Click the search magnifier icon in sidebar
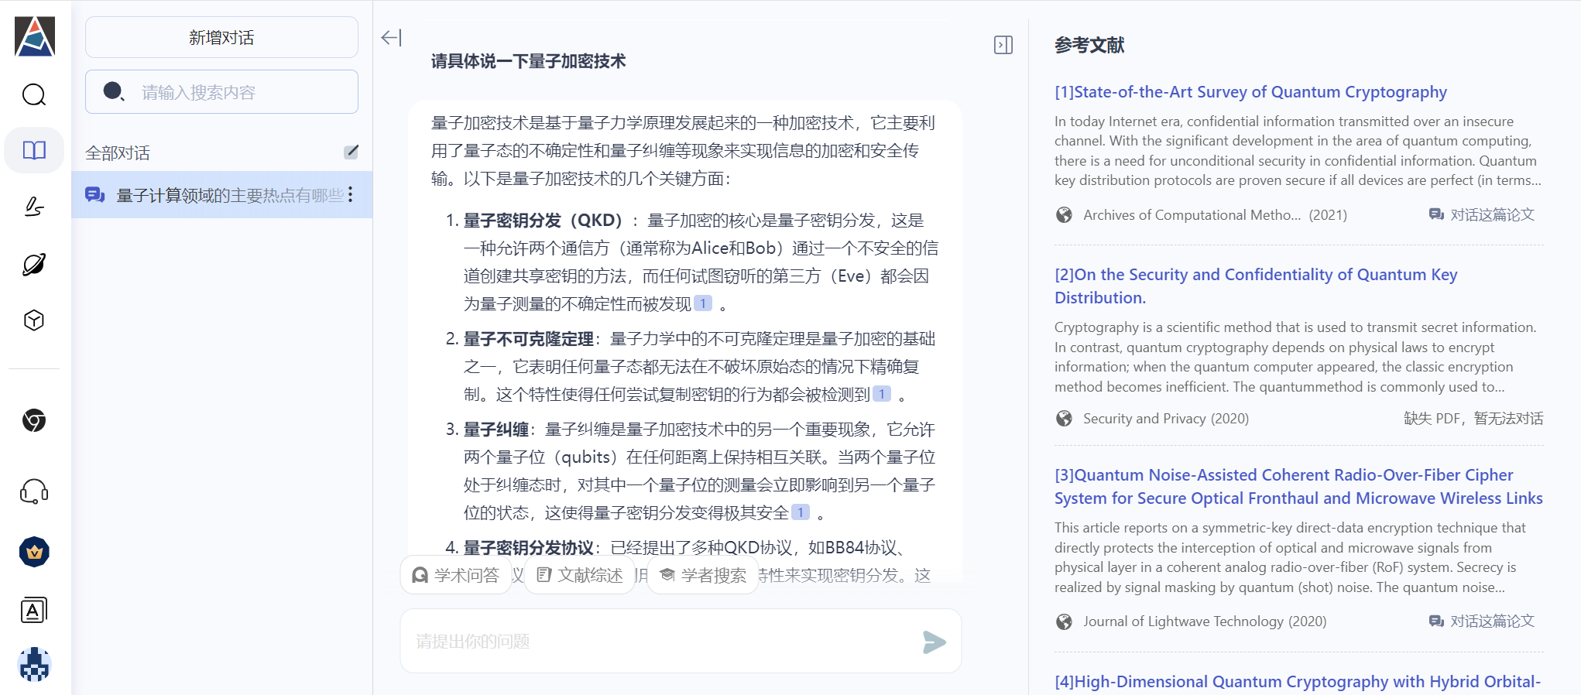Screen dimensions: 1581x695 (x=34, y=95)
